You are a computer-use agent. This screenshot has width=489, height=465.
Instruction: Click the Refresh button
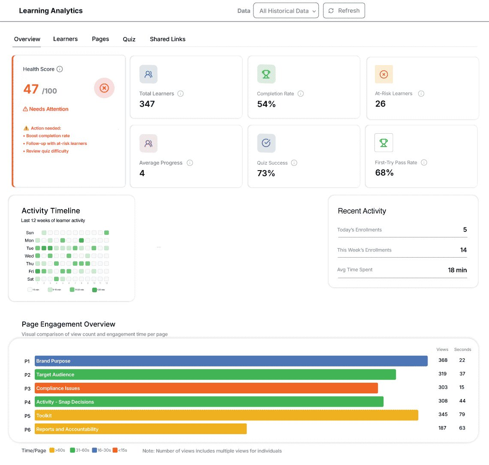(344, 10)
